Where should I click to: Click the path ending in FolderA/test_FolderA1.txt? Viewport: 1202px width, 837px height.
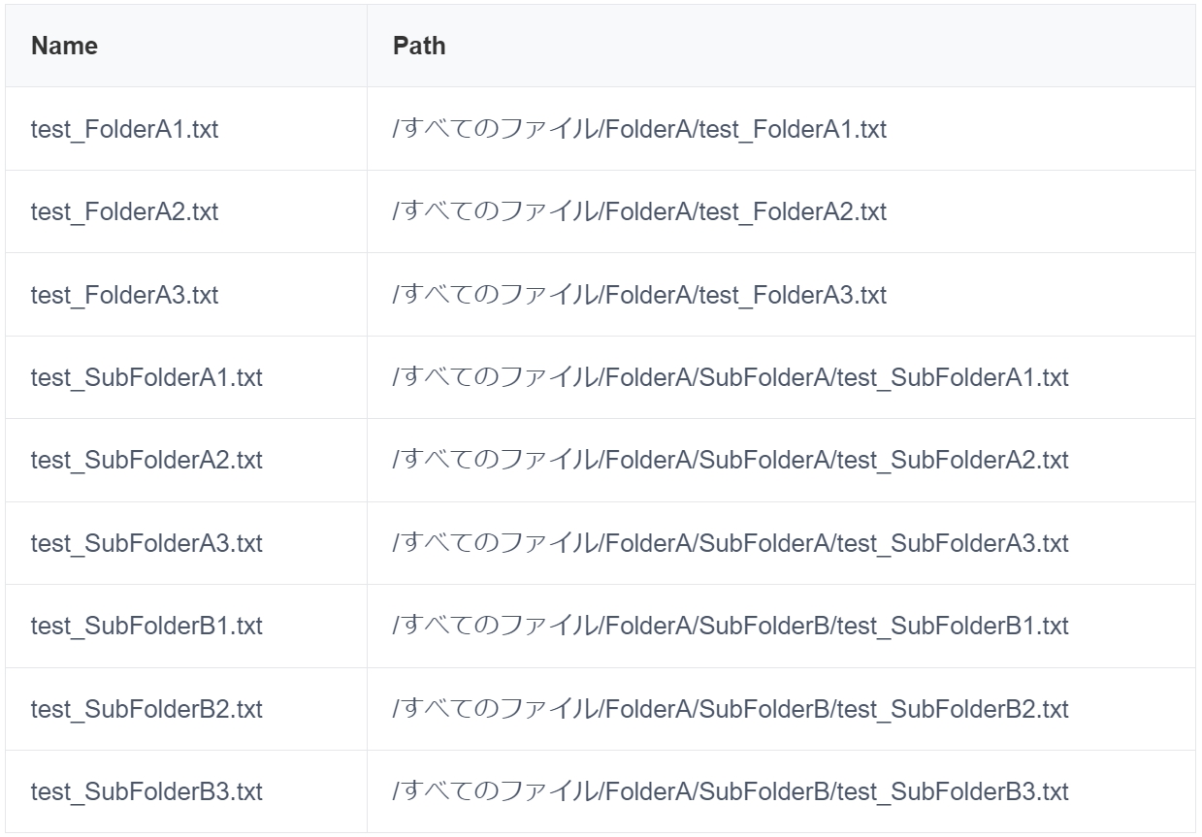coord(639,129)
